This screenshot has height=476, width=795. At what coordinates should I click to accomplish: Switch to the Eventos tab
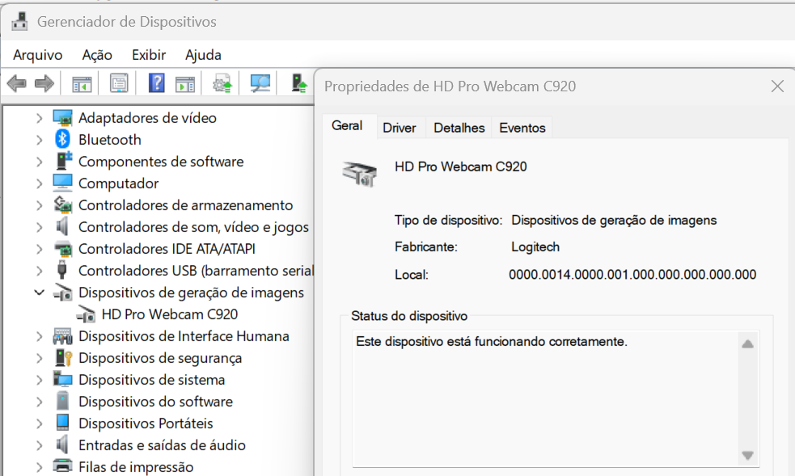pos(522,128)
